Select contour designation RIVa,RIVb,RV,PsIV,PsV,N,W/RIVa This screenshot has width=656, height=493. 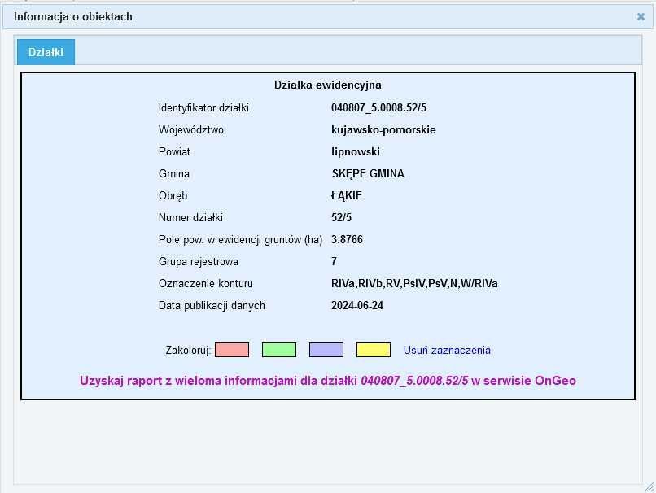click(x=414, y=283)
